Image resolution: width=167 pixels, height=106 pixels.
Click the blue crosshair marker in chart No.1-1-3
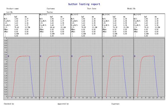coord(72,56)
